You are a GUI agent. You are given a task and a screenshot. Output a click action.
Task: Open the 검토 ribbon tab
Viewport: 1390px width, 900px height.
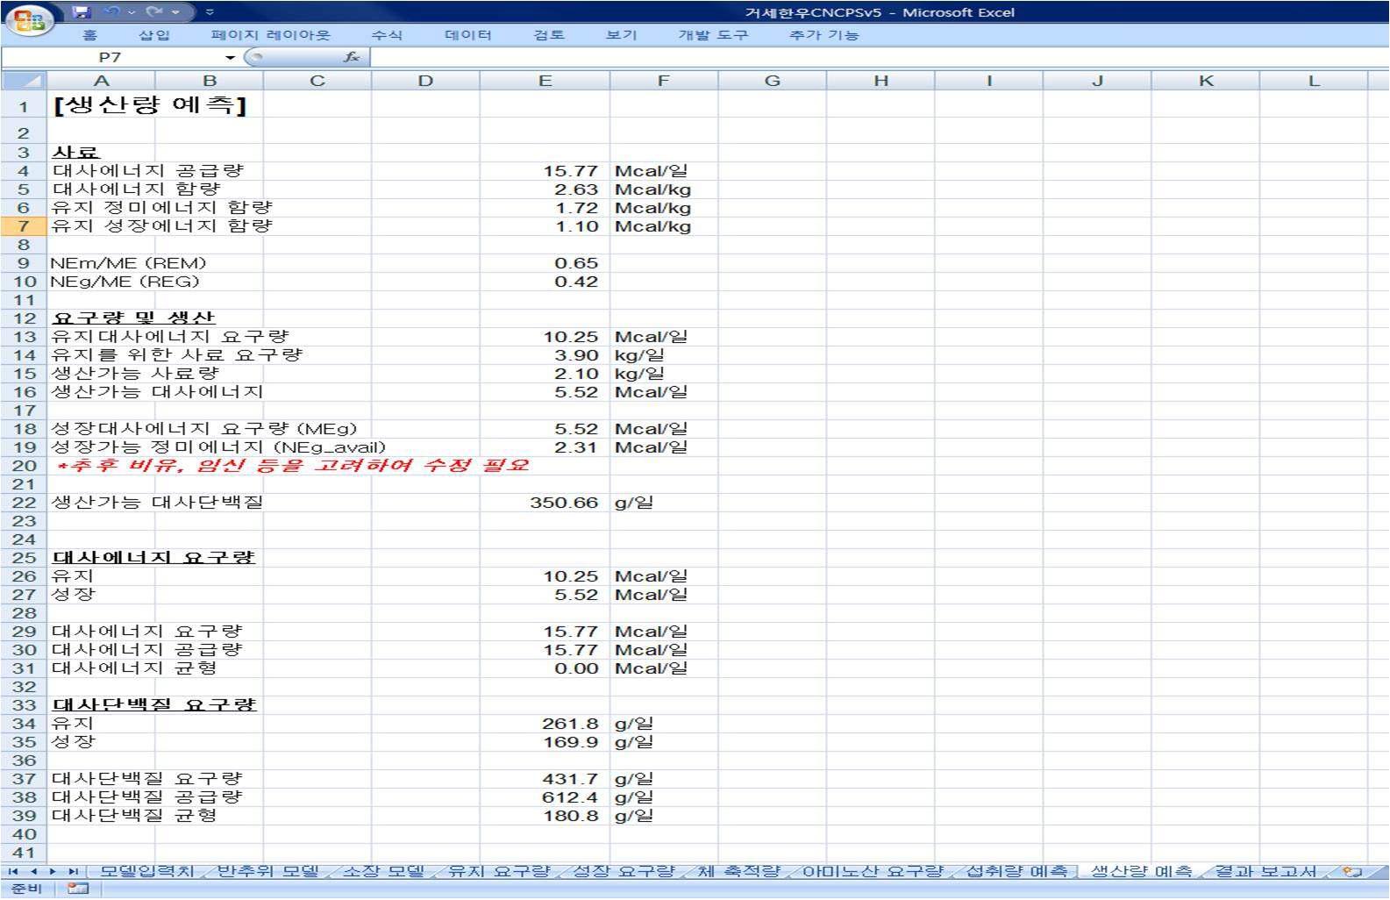pos(549,35)
